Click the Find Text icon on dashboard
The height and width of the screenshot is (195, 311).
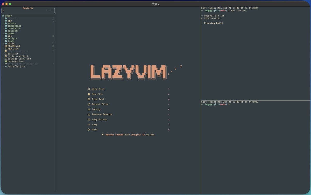(89, 99)
